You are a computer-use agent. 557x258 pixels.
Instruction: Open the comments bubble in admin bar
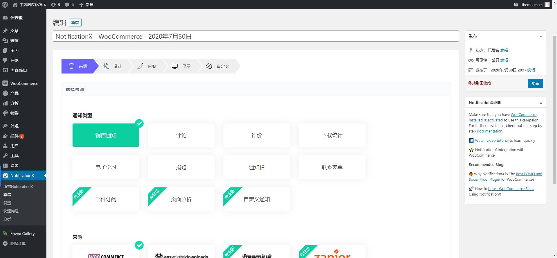point(69,5)
